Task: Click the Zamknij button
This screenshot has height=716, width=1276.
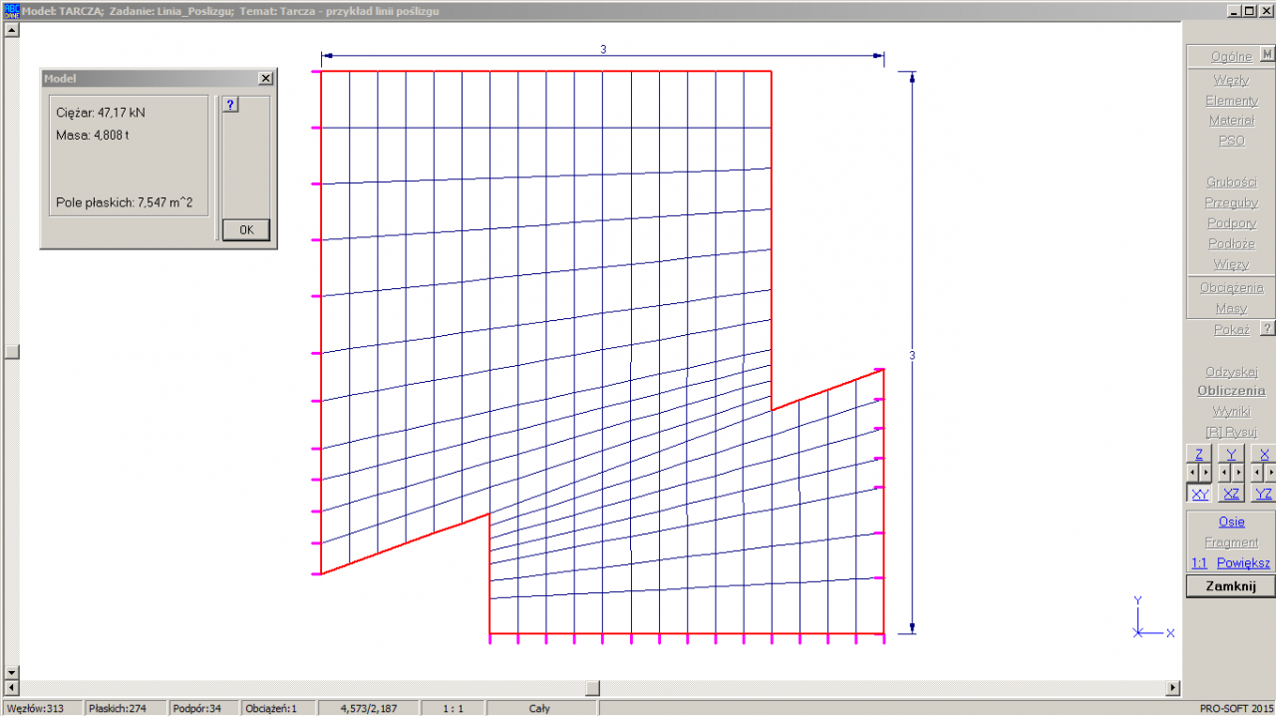Action: [1230, 586]
